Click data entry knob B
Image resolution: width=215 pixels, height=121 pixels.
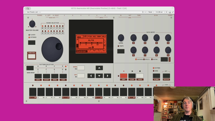pos(145,38)
